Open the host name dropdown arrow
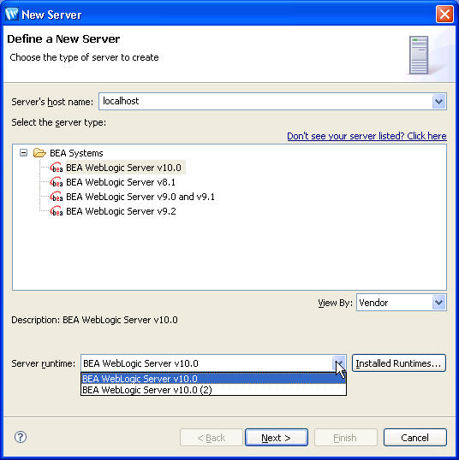The height and width of the screenshot is (460, 459). tap(438, 102)
